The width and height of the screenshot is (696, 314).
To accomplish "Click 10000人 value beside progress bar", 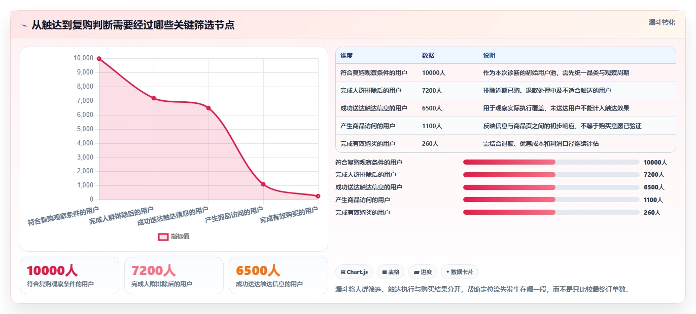I will pos(655,163).
